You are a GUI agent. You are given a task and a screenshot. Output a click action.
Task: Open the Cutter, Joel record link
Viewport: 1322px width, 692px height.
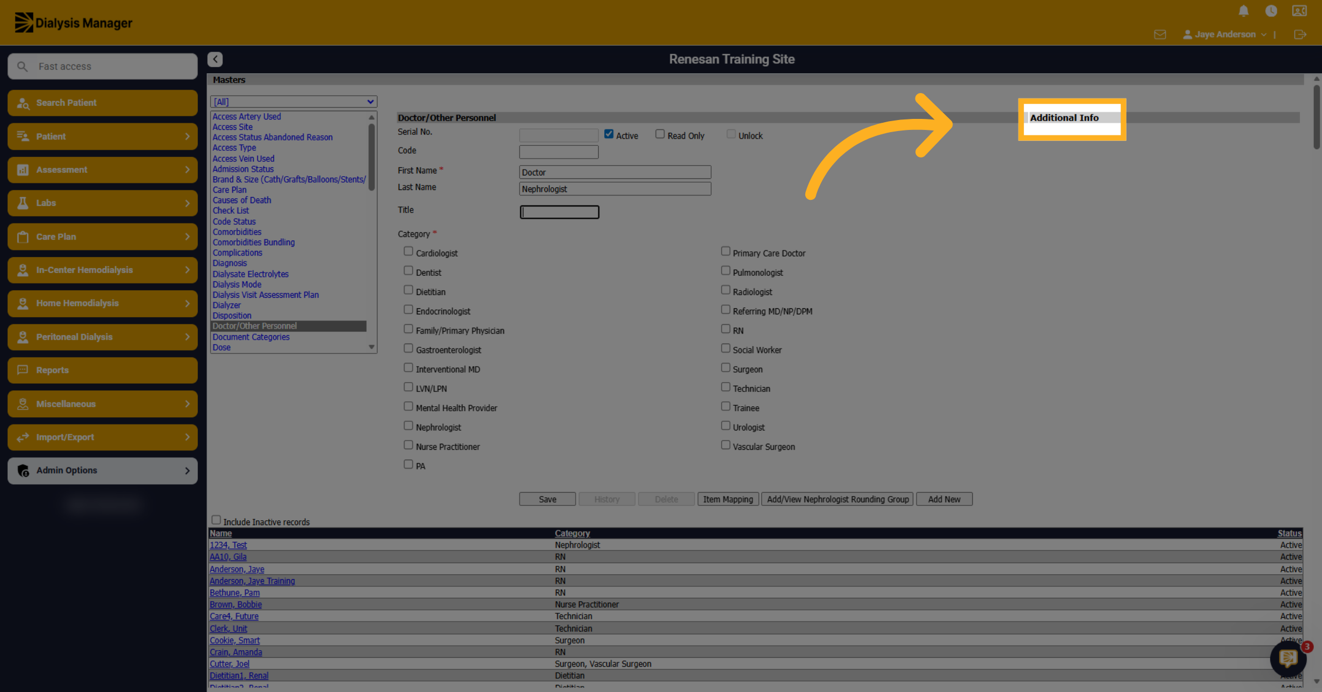pos(229,664)
